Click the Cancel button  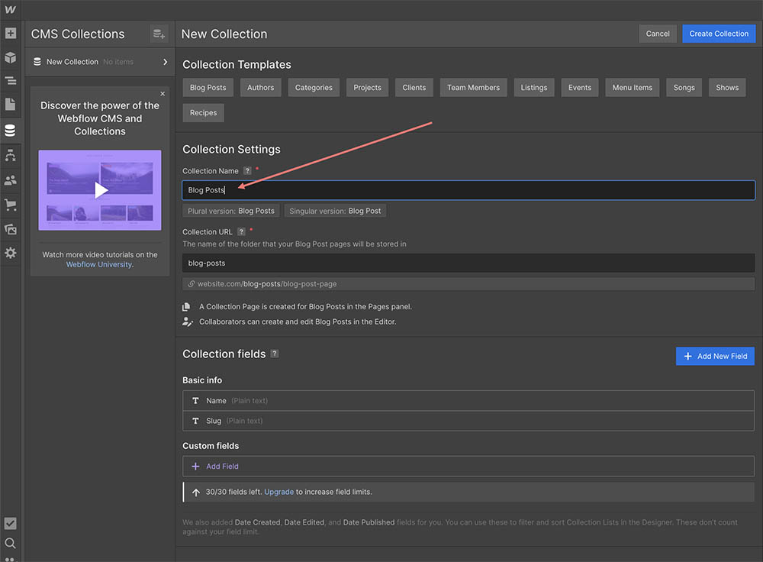658,34
